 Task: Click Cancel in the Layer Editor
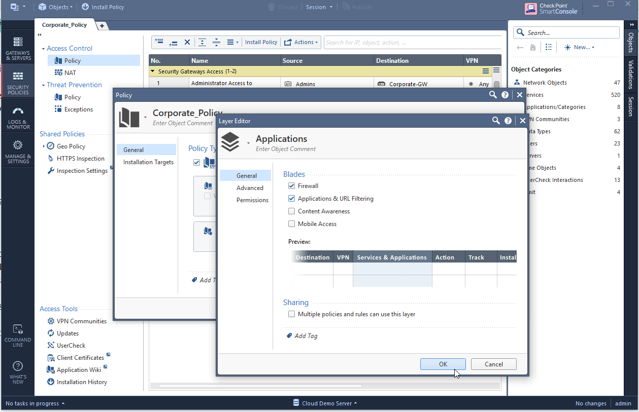tap(494, 364)
